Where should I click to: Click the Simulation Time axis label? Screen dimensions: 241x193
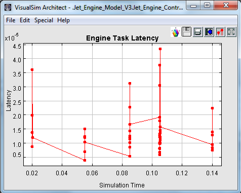pyautogui.click(x=122, y=185)
